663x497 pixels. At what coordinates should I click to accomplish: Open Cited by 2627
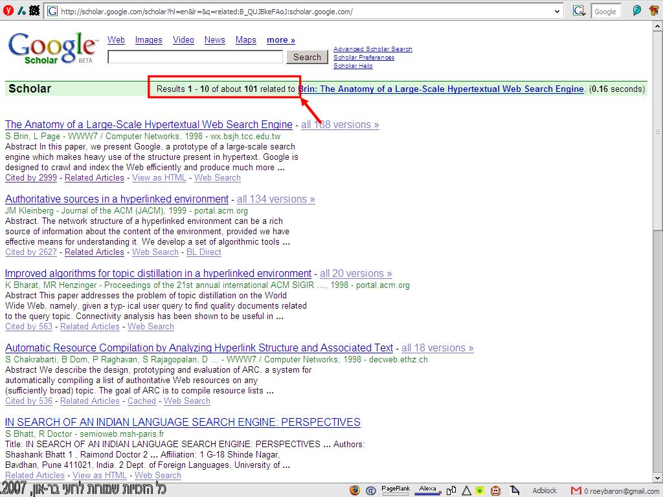[31, 252]
